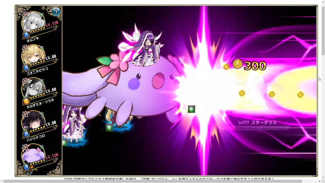325x183 pixels.
Task: Select the ハシリドコロ character portrait
Action: (33, 122)
